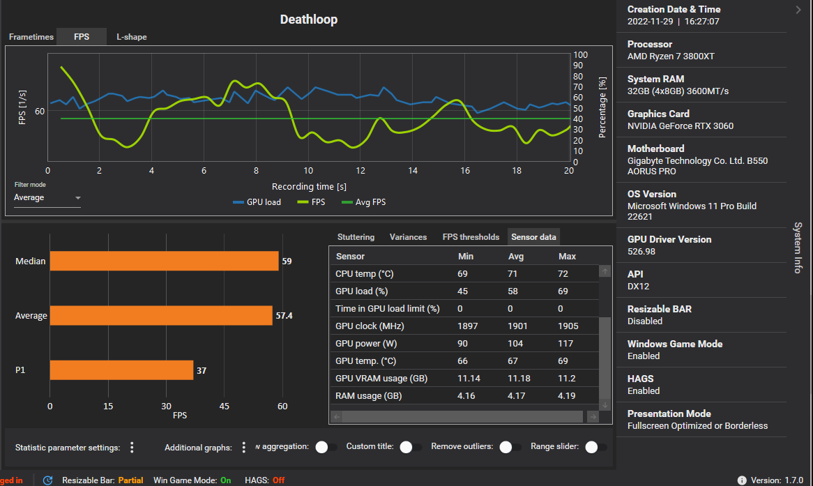Viewport: 813px width, 486px height.
Task: Open the L-shape tab
Action: 131,37
